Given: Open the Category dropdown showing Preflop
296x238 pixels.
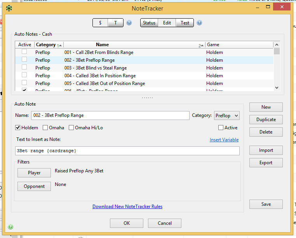Looking at the screenshot, I should [227, 116].
